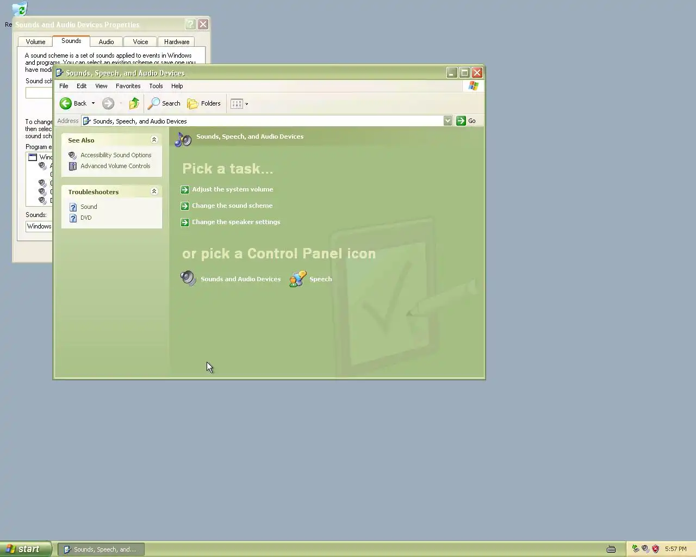Click the title bar control panel icon
Viewport: 696px width, 557px height.
pyautogui.click(x=60, y=73)
